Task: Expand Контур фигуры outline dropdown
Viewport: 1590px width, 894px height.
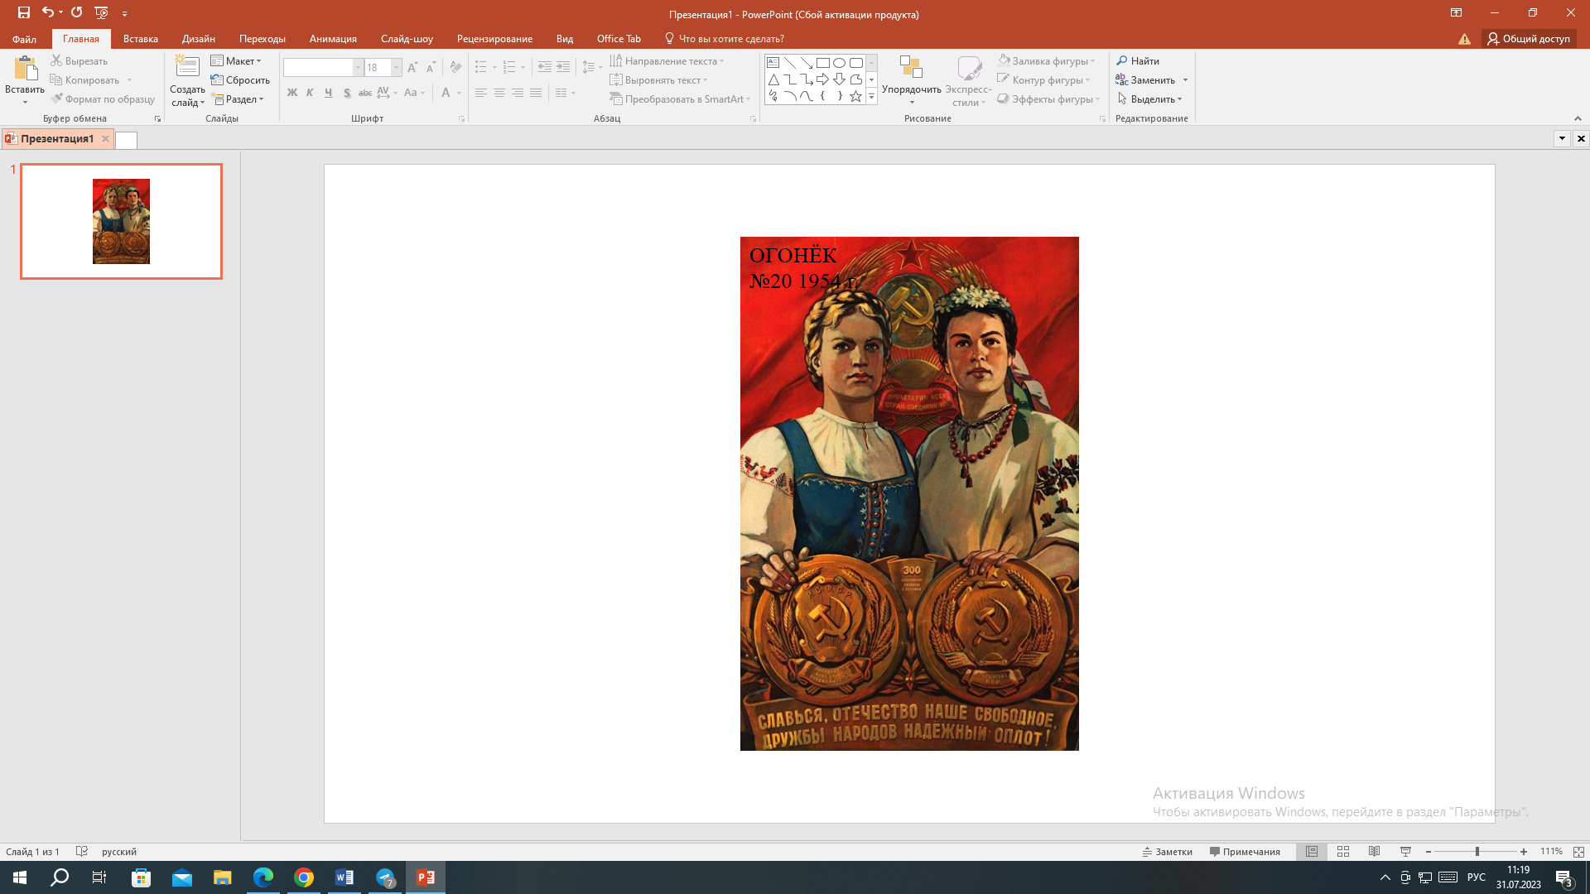Action: (1044, 80)
